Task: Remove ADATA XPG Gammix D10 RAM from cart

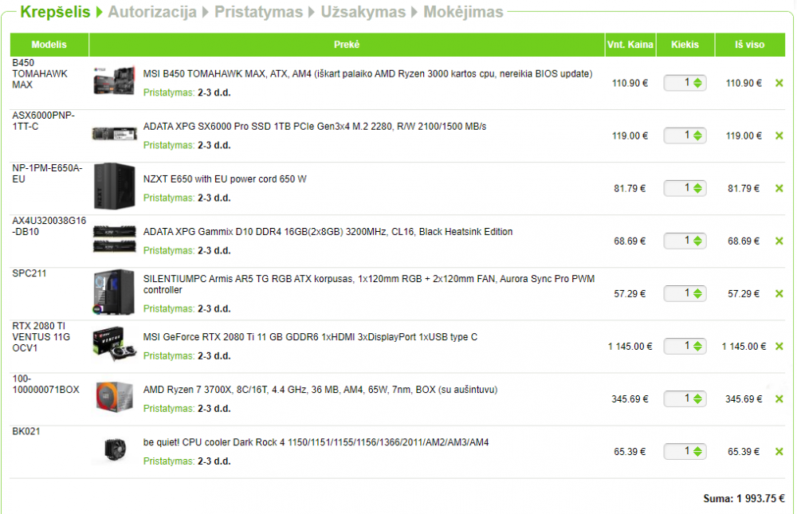Action: [x=779, y=241]
